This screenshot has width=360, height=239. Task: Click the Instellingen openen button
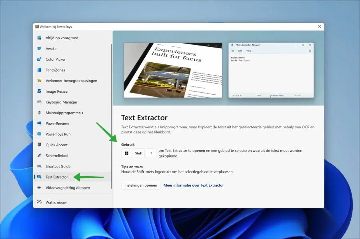(141, 185)
